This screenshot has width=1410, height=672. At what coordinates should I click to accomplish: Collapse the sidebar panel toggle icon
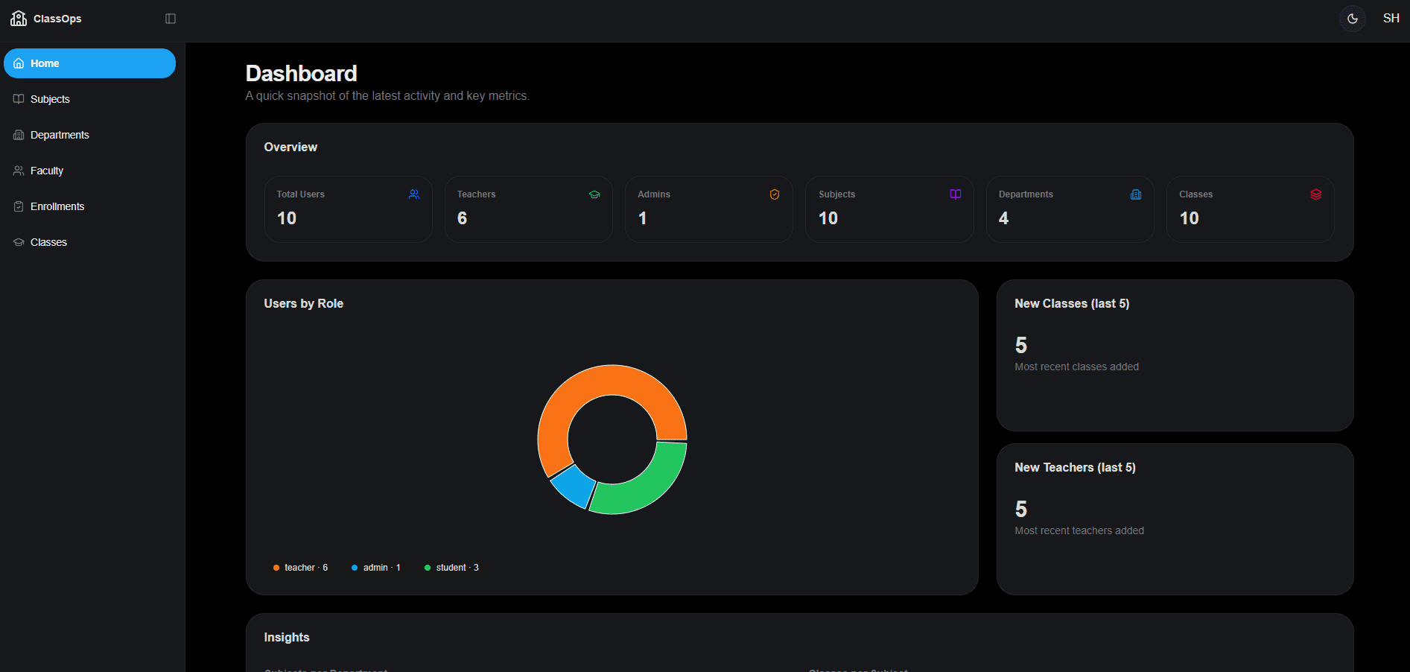click(171, 19)
